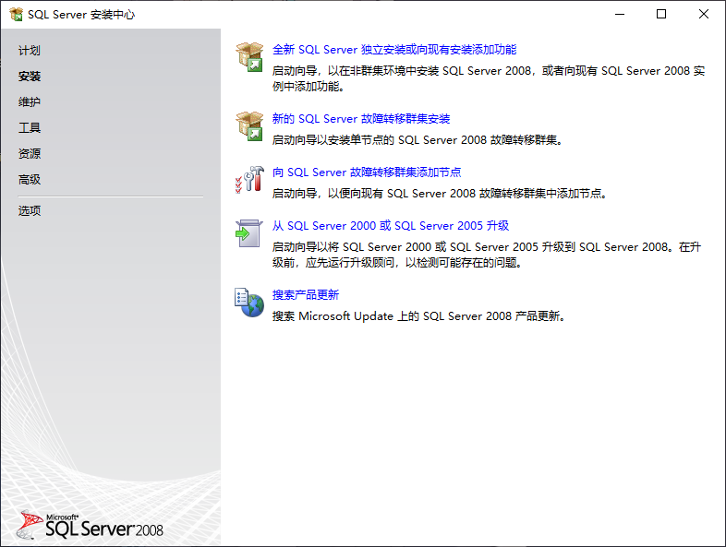Image resolution: width=726 pixels, height=547 pixels.
Task: Click the description starting 启动向导以将 SQL Server 2000
Action: [x=487, y=255]
